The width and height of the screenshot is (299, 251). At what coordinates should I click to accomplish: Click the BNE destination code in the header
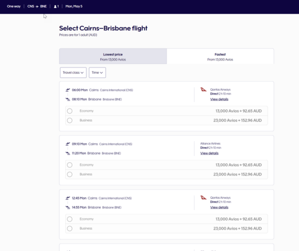click(43, 6)
